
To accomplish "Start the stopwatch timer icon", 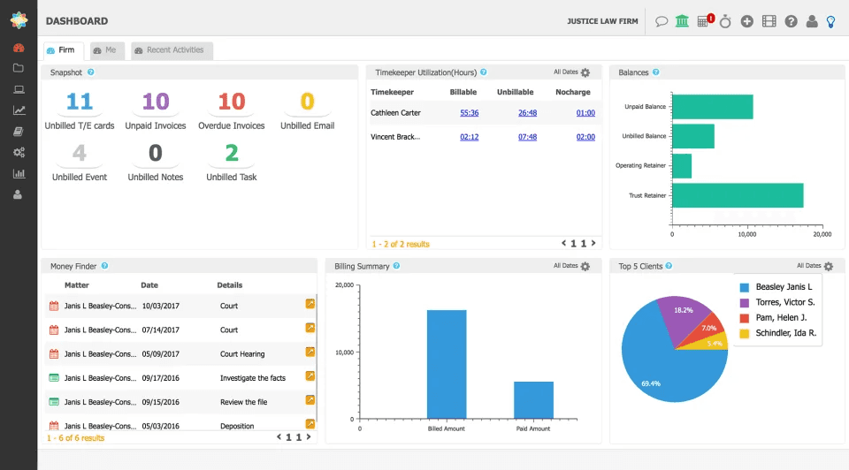I will tap(725, 21).
